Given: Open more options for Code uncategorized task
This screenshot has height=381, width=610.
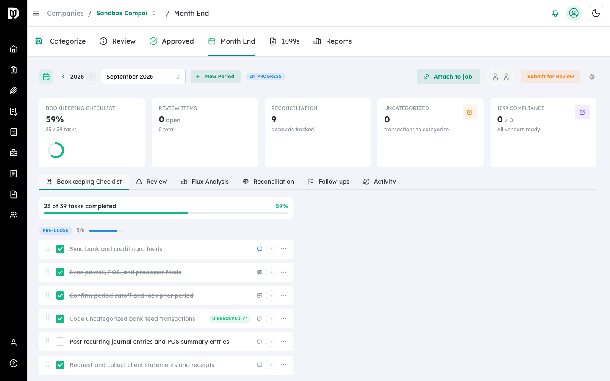Looking at the screenshot, I should (x=283, y=319).
